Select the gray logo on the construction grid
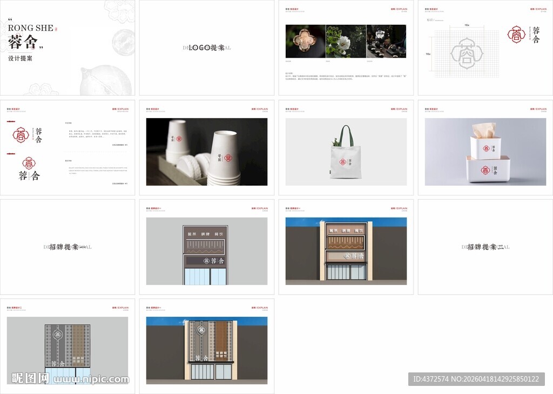This screenshot has height=394, width=553. pos(467,53)
